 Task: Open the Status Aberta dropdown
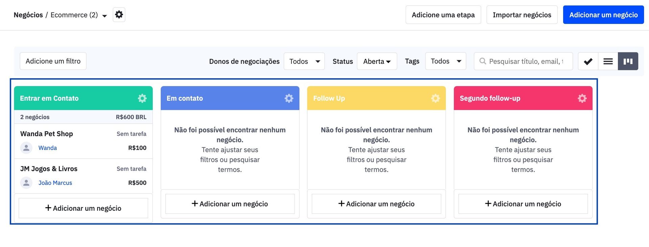coord(377,61)
